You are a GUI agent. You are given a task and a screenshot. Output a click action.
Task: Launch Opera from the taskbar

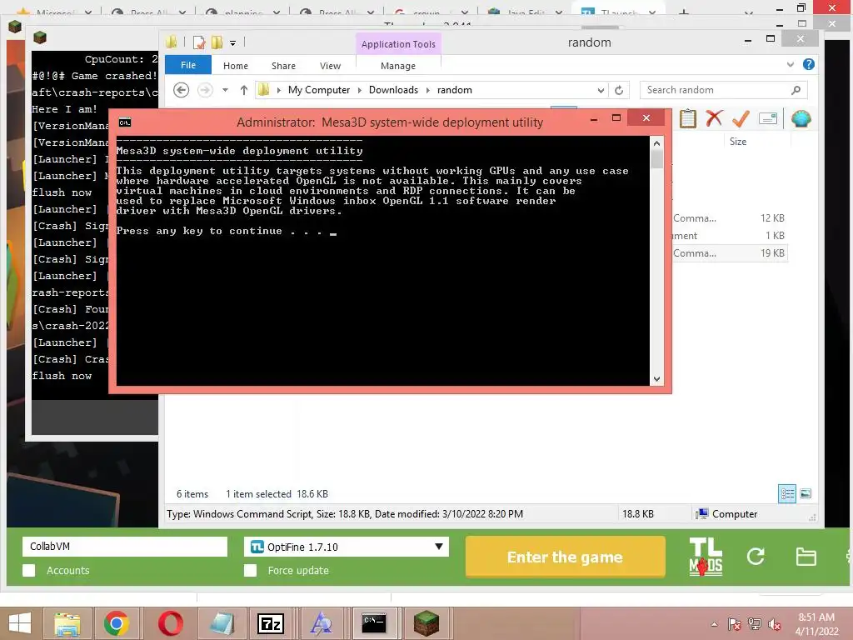click(x=170, y=623)
